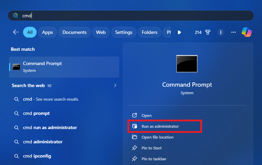Switch to the Apps filter tab

47,32
